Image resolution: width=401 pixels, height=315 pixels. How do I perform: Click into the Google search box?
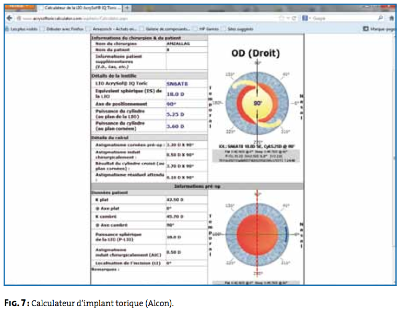[344, 18]
